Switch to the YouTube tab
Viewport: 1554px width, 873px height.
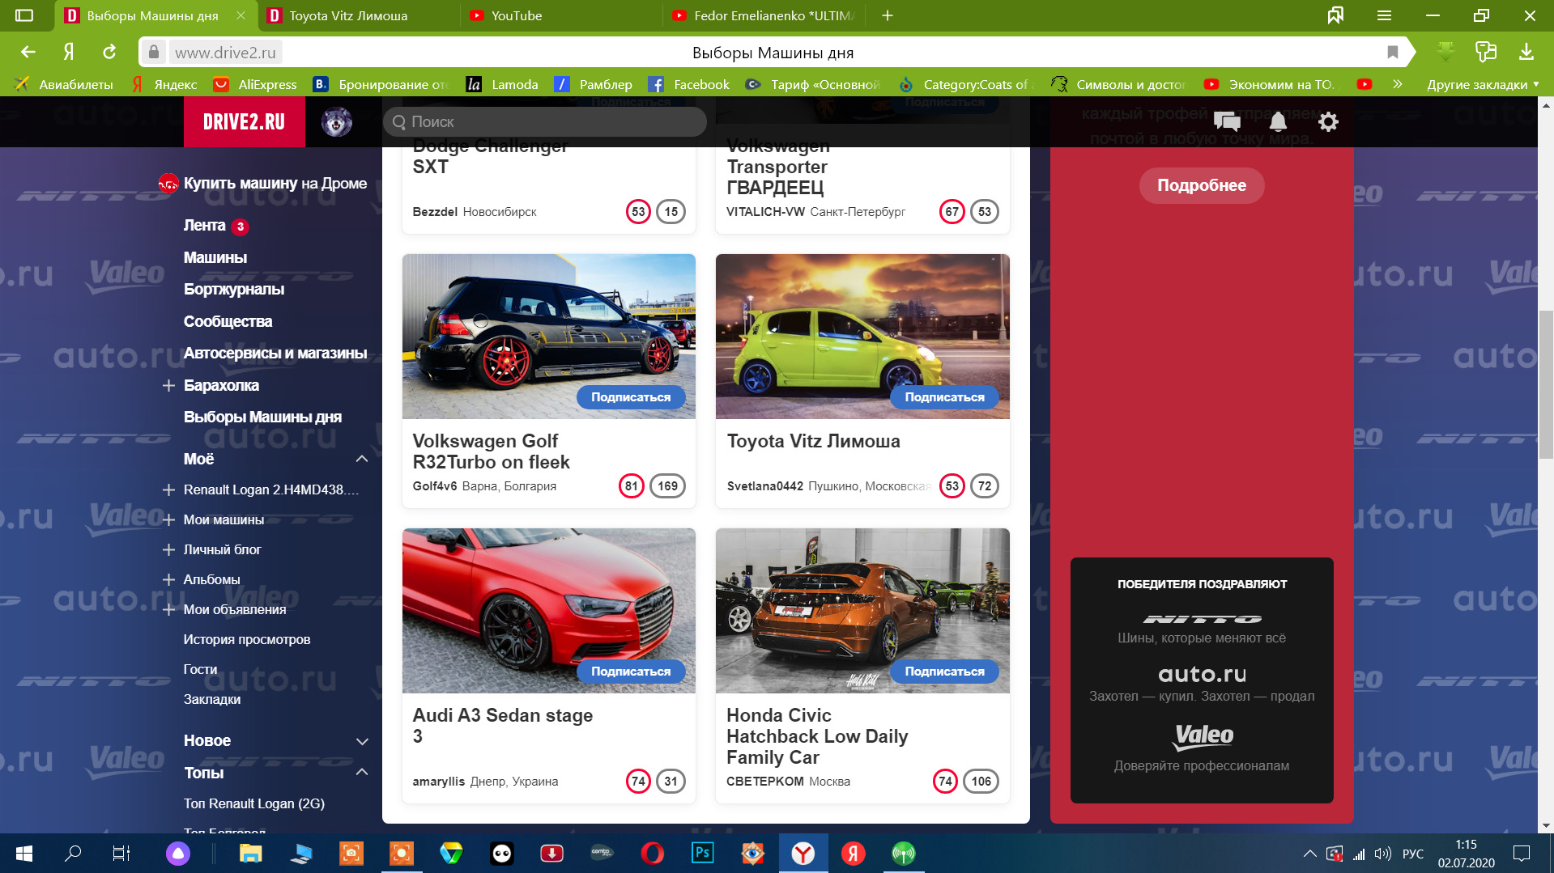[x=517, y=15]
